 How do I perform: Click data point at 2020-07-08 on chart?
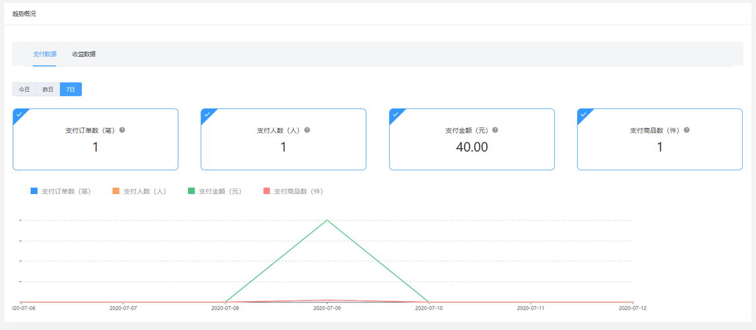pyautogui.click(x=225, y=302)
